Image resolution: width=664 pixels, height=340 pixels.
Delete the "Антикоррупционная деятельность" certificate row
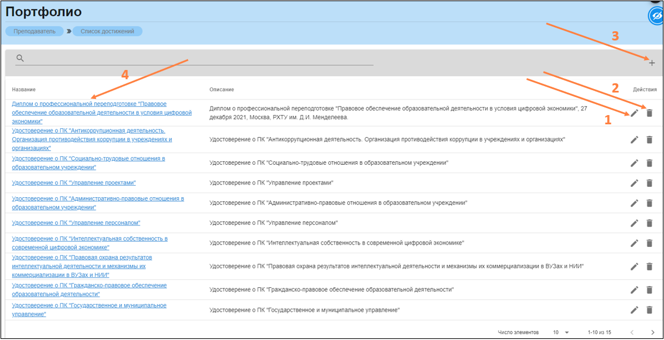click(649, 139)
